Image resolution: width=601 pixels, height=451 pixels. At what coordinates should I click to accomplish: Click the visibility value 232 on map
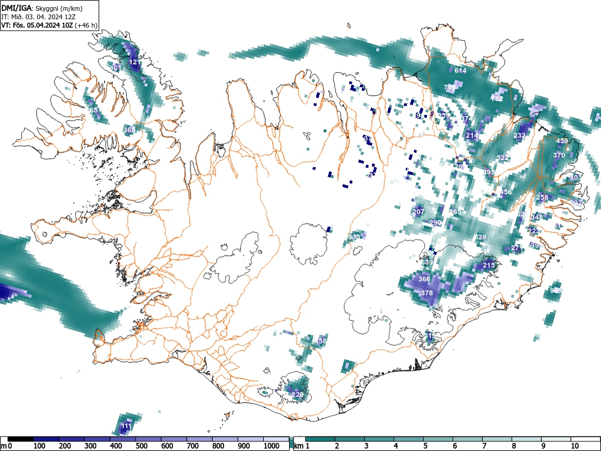click(x=519, y=135)
